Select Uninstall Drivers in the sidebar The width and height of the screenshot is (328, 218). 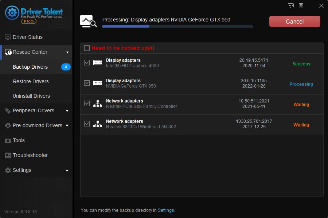(x=31, y=96)
